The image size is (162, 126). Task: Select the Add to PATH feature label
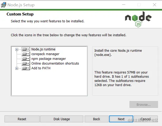tap(41, 68)
